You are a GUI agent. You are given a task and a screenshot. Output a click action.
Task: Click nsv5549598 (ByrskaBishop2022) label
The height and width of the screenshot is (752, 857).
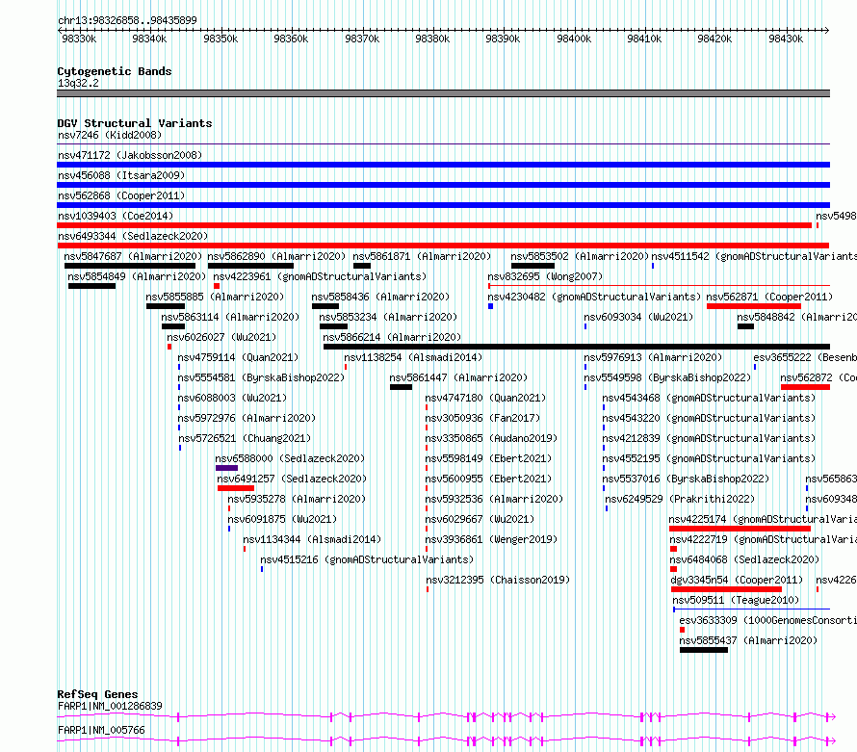pyautogui.click(x=667, y=377)
